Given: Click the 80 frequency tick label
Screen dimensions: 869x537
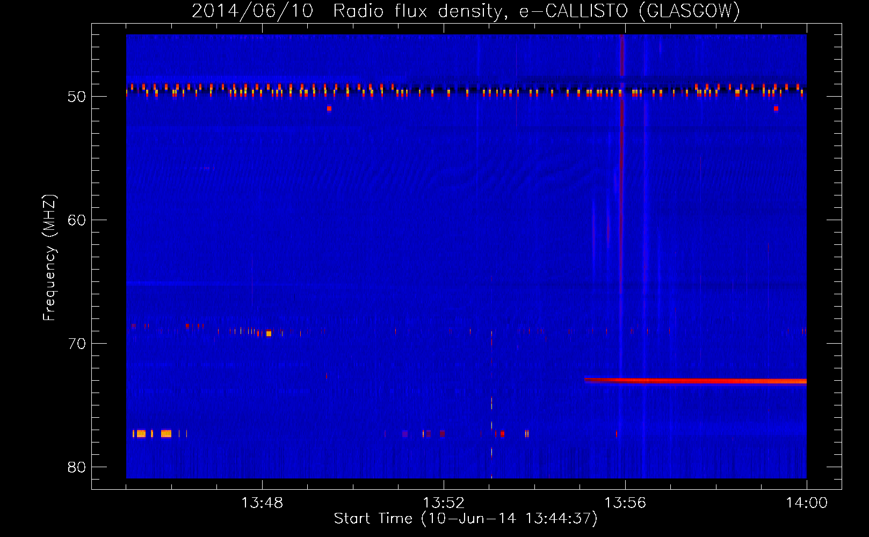Looking at the screenshot, I should coord(77,467).
